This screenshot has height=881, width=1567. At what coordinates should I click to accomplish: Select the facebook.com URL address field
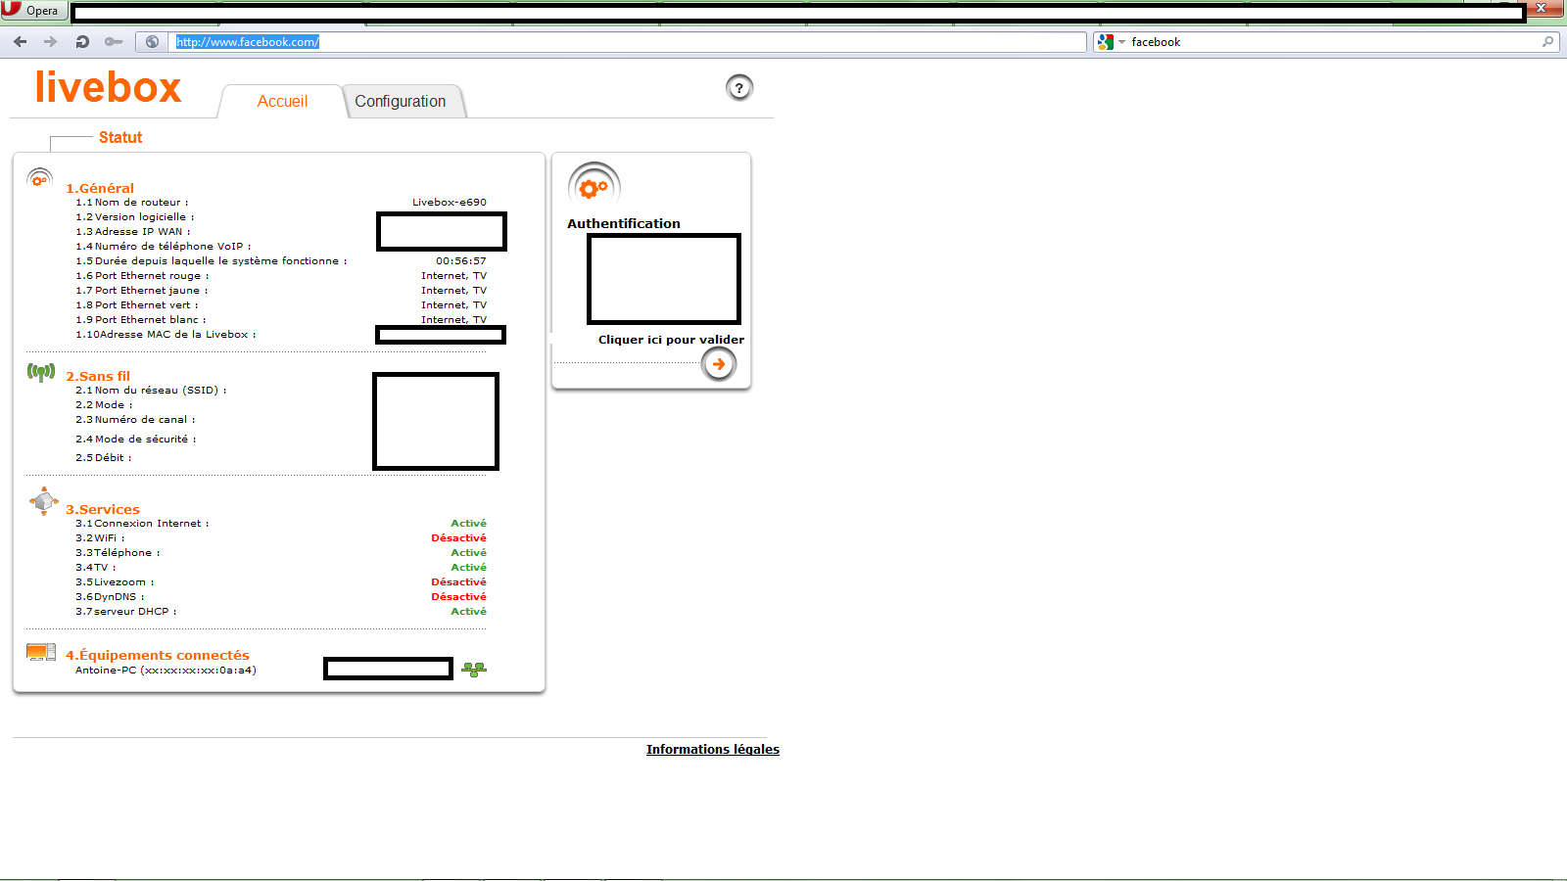point(629,42)
